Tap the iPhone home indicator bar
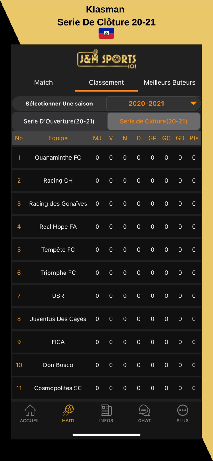Screen dimensions: 213x461 106,435
